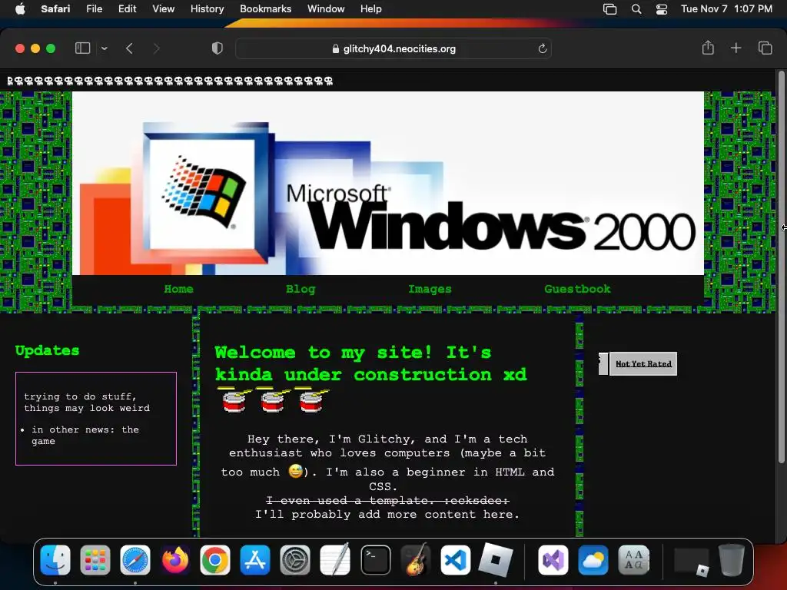Click the second drum animation icon
The image size is (787, 590).
(x=273, y=399)
